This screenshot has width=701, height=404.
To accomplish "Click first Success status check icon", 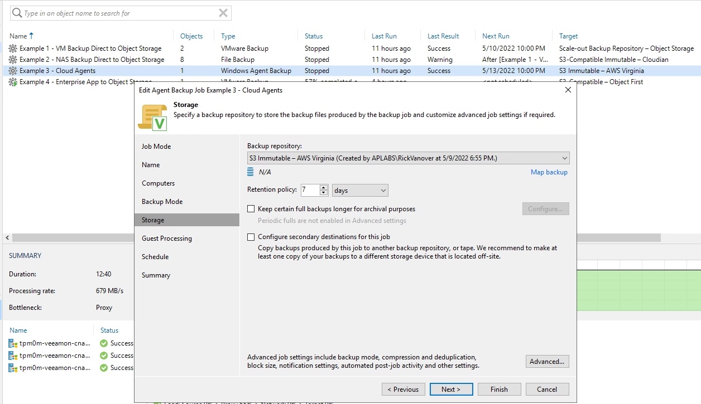I will point(104,343).
